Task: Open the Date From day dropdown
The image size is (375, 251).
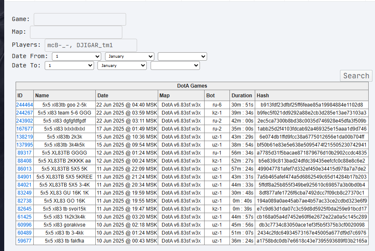Action: point(76,56)
